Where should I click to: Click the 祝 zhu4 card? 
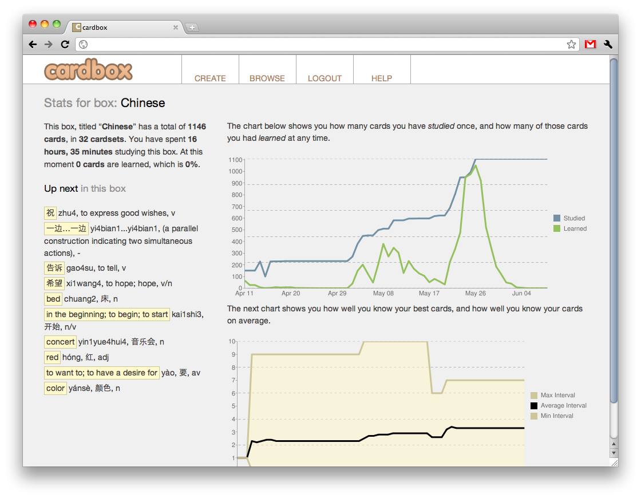50,213
